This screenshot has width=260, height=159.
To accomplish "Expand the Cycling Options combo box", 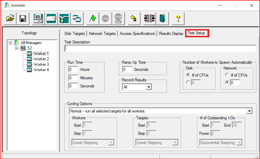I will [x=249, y=111].
